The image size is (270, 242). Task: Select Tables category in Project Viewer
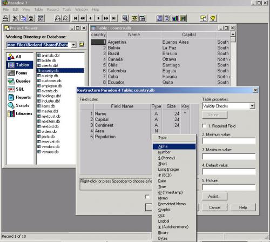pyautogui.click(x=19, y=65)
